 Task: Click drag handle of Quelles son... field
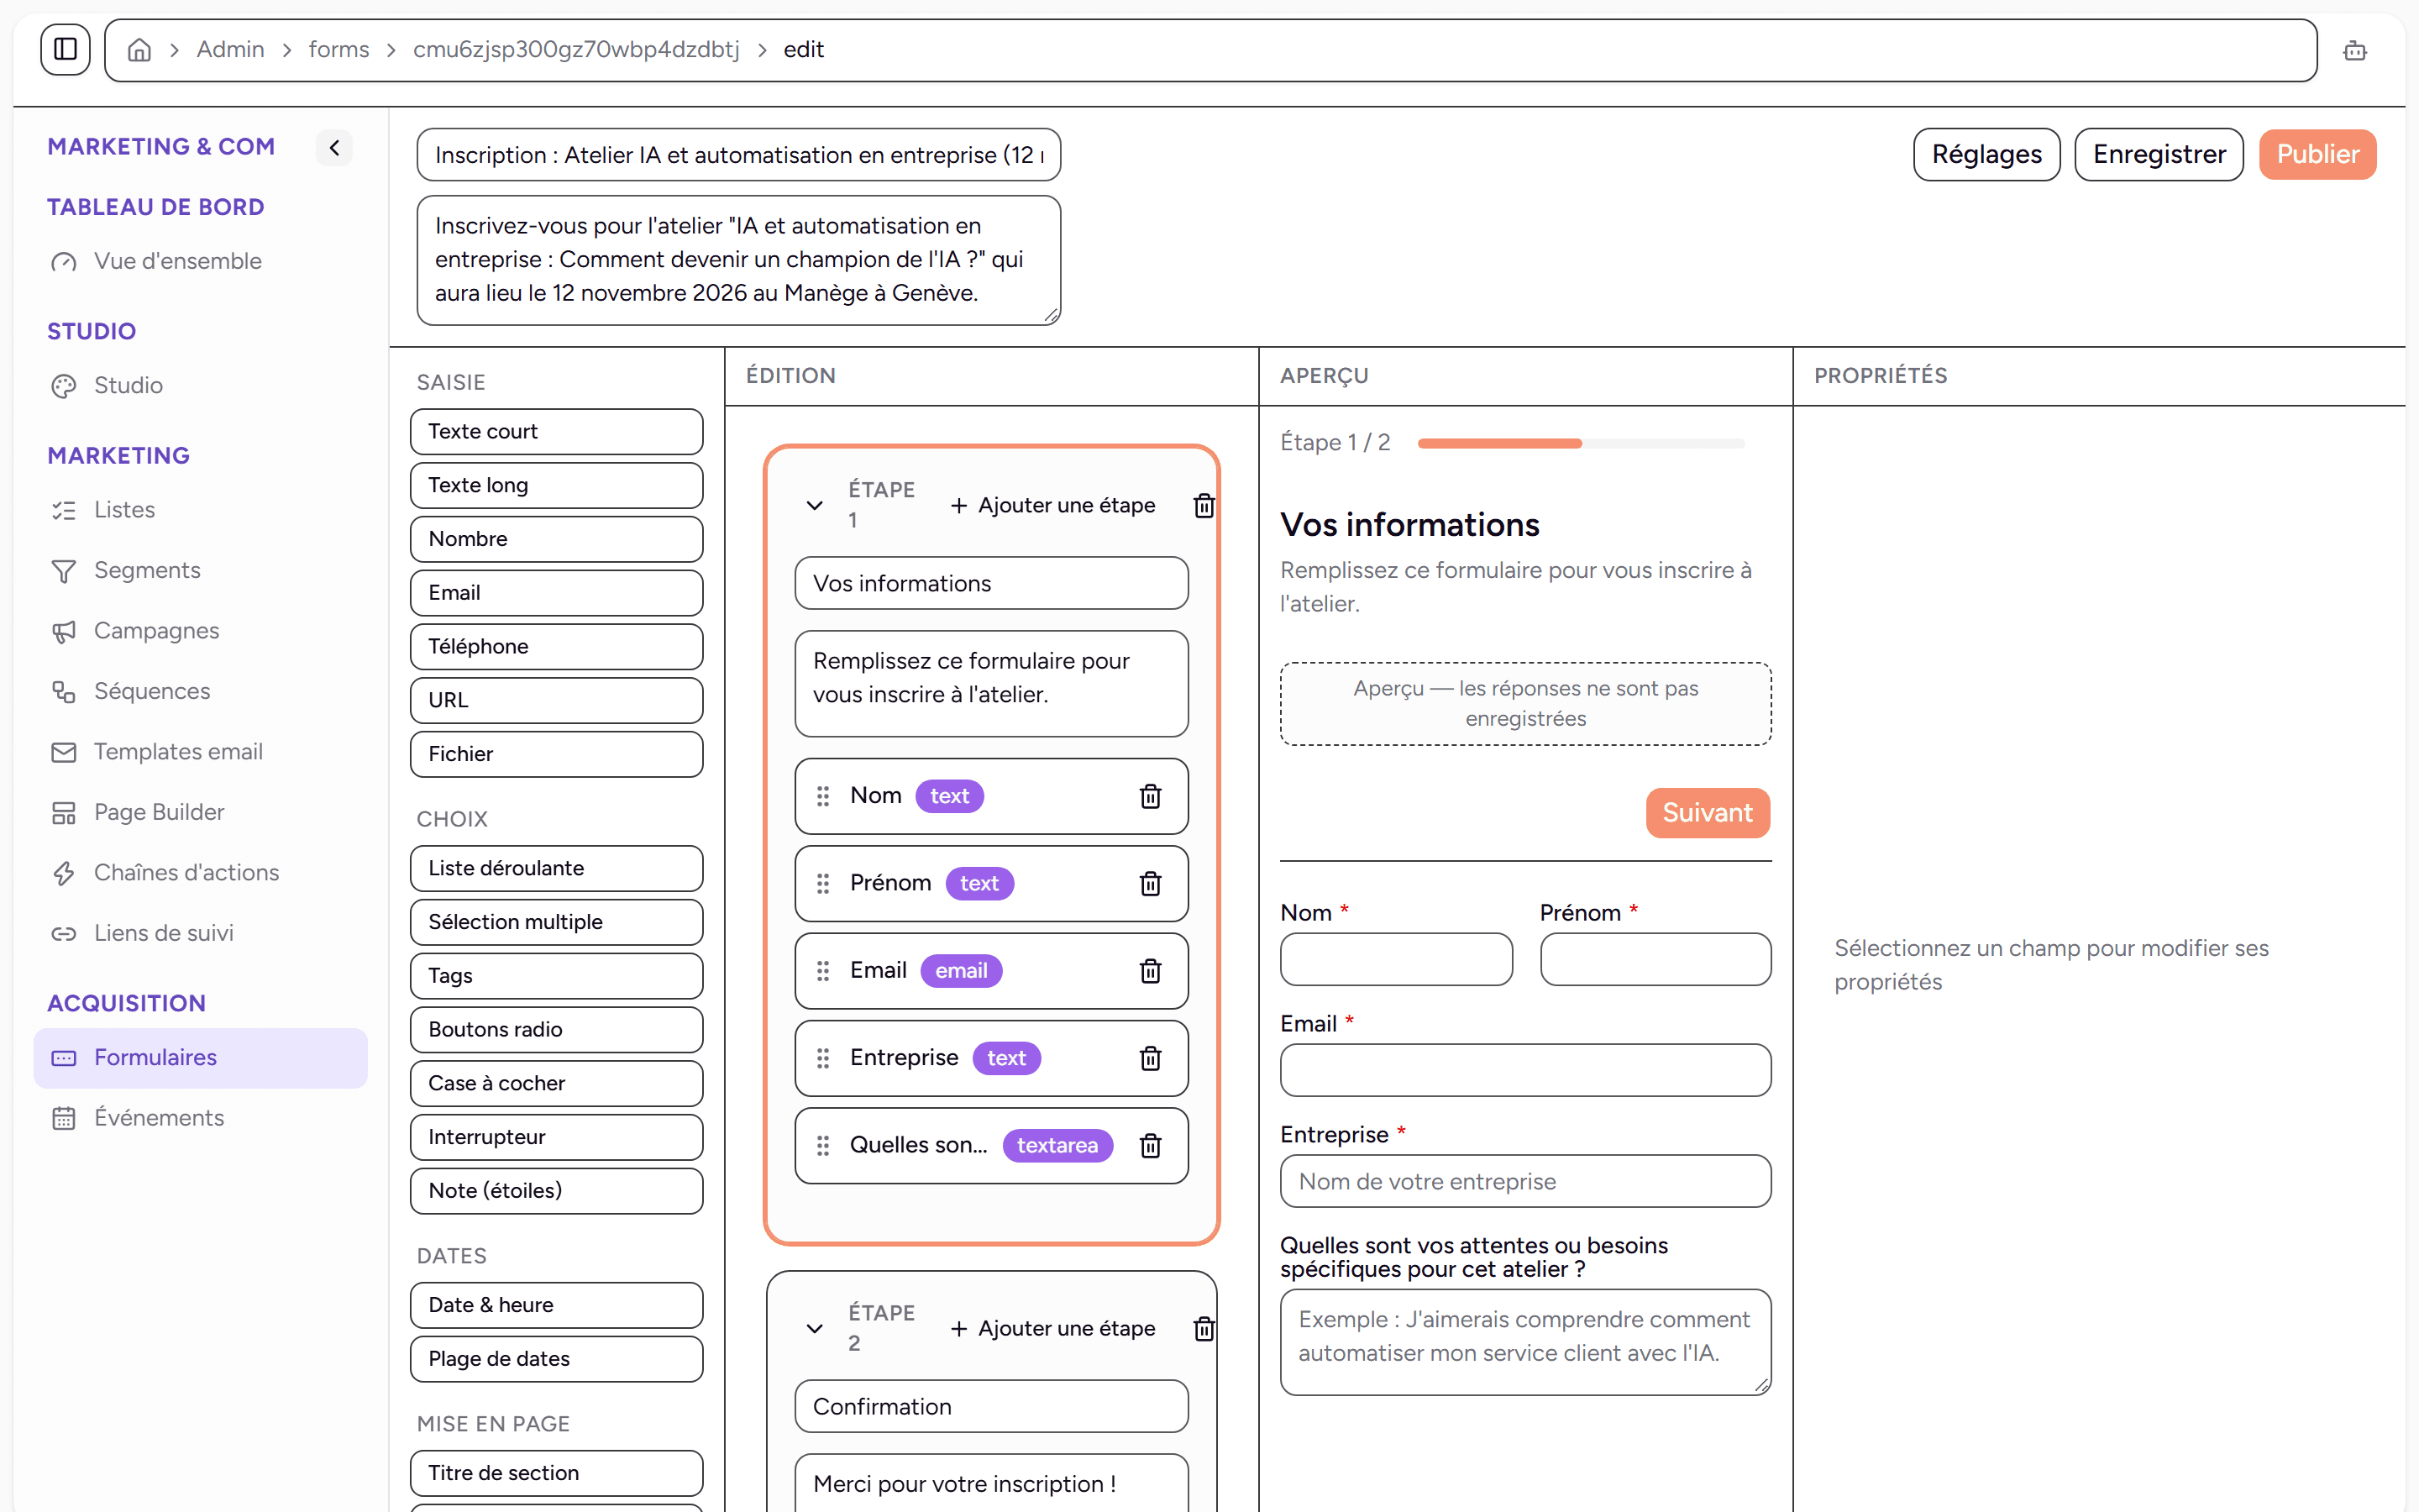[x=822, y=1145]
